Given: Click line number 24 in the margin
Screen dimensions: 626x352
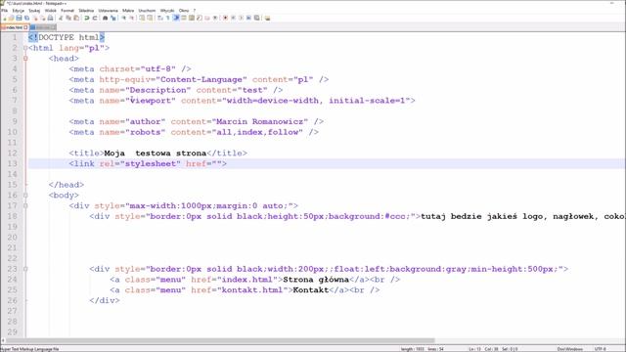Looking at the screenshot, I should coord(13,280).
